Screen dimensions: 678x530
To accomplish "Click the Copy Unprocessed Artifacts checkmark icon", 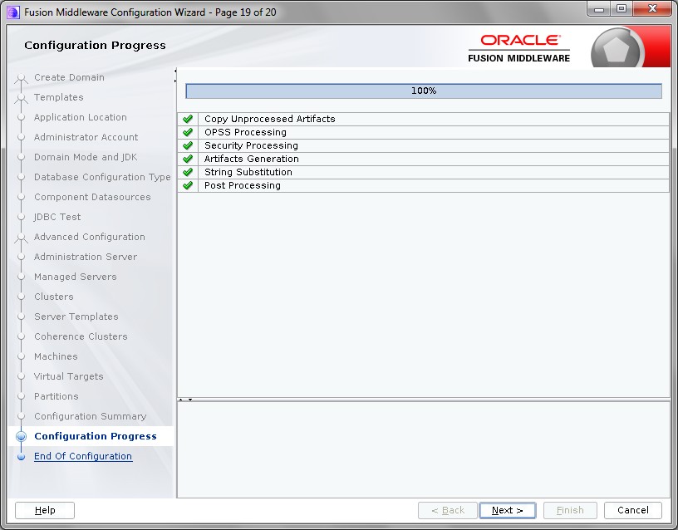I will tap(188, 119).
